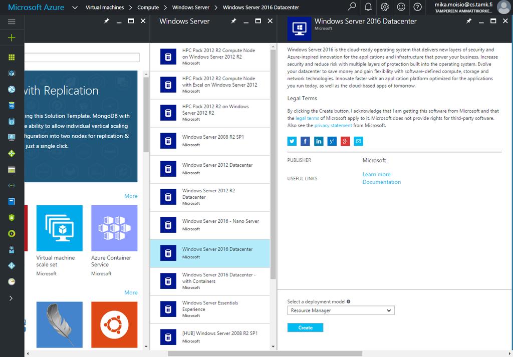Open the legal terms link

pyautogui.click(x=307, y=118)
